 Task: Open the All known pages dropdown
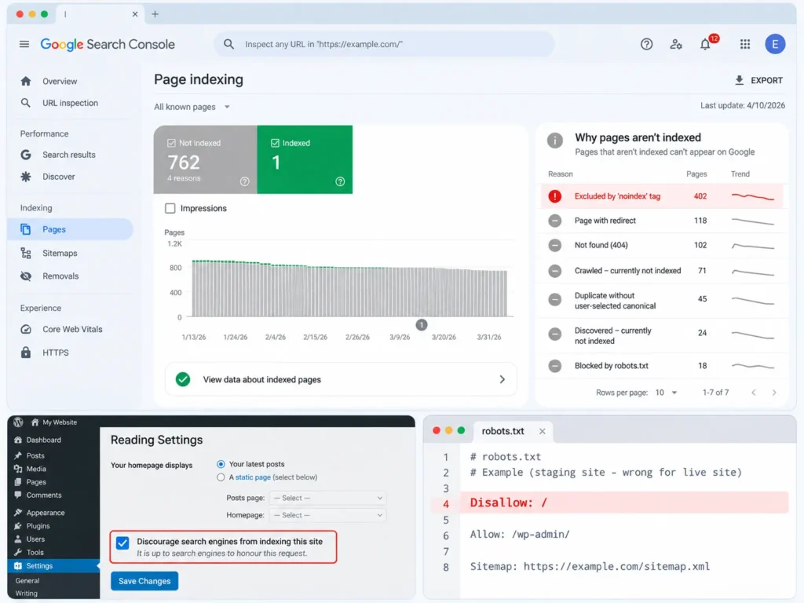[192, 107]
